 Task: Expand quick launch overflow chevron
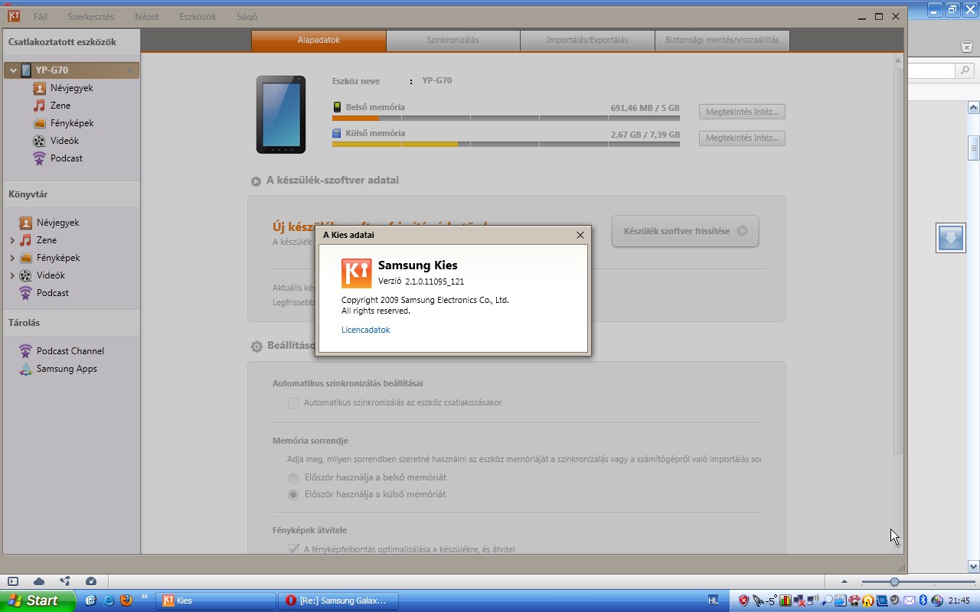pyautogui.click(x=144, y=597)
